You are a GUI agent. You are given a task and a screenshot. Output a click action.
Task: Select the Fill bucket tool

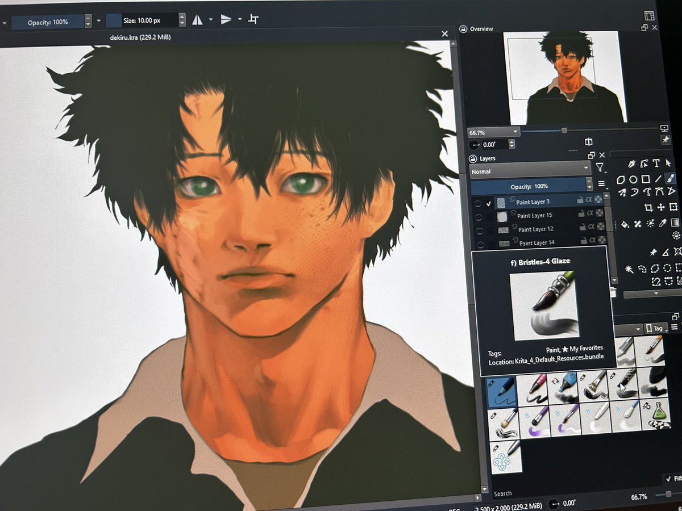[x=625, y=223]
